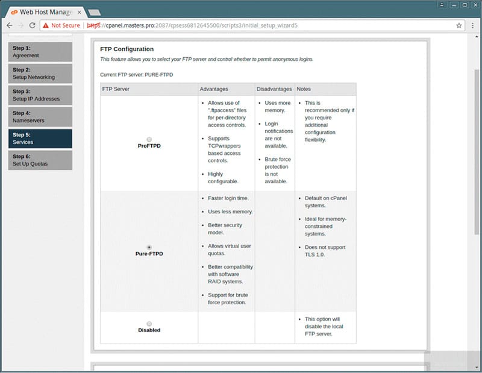Click the browser back arrow
The image size is (482, 373).
pyautogui.click(x=9, y=25)
